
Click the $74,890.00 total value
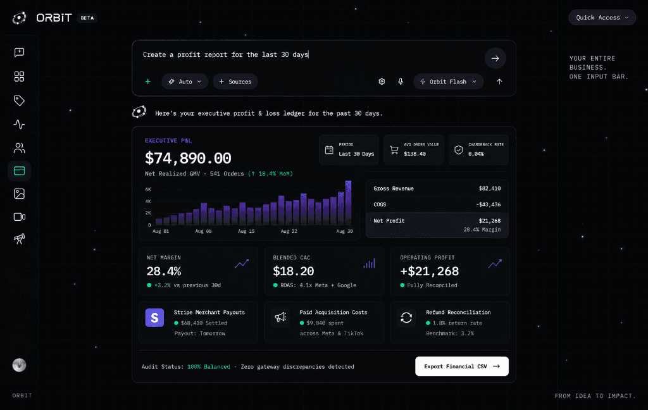(188, 158)
